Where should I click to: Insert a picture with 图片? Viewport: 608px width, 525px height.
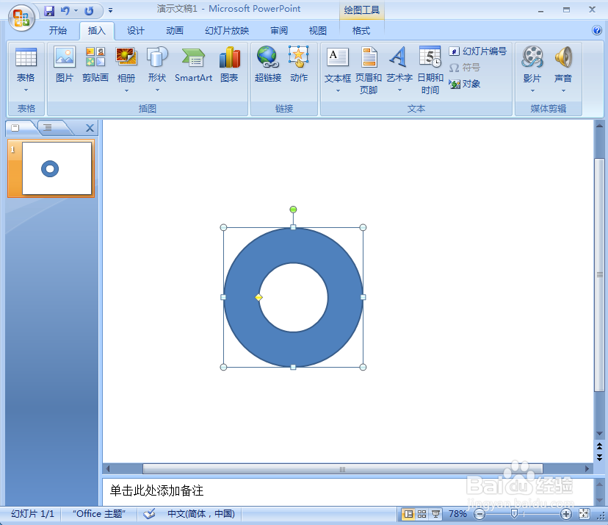[65, 65]
